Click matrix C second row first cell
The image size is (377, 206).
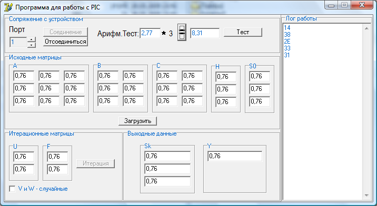[x=167, y=88]
